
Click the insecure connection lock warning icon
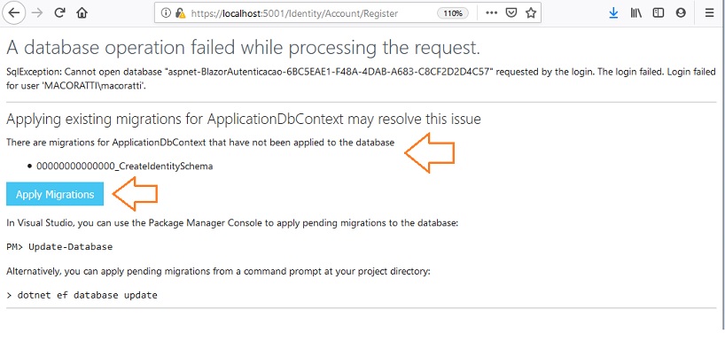[180, 13]
